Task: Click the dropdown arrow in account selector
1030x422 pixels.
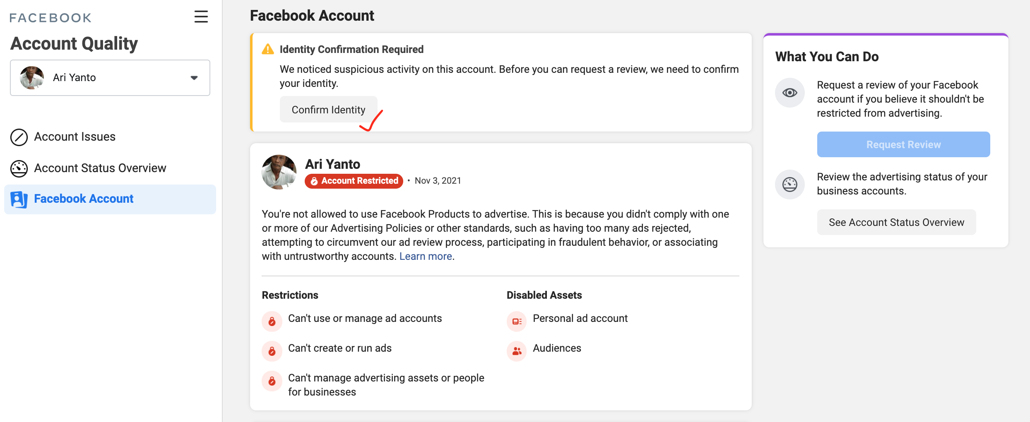Action: click(194, 78)
